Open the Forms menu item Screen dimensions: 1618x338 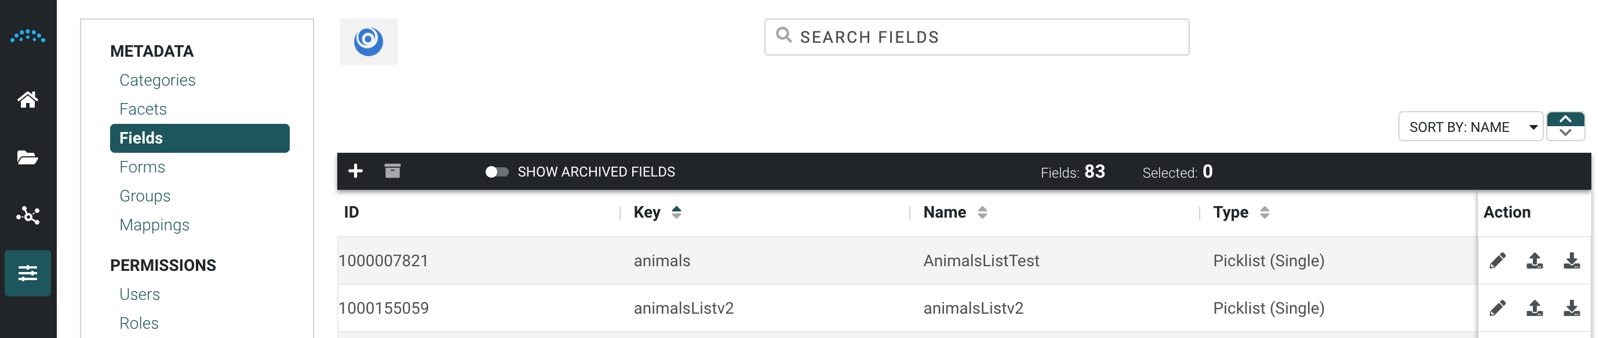tap(142, 167)
